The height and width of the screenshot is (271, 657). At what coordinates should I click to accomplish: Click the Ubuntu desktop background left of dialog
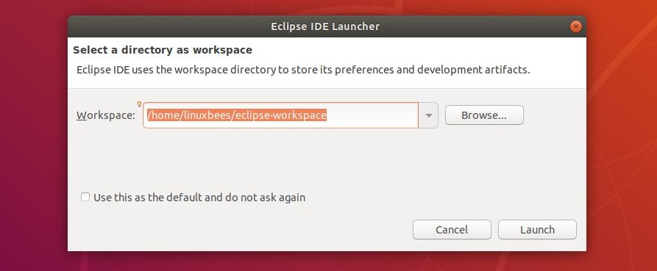click(34, 138)
